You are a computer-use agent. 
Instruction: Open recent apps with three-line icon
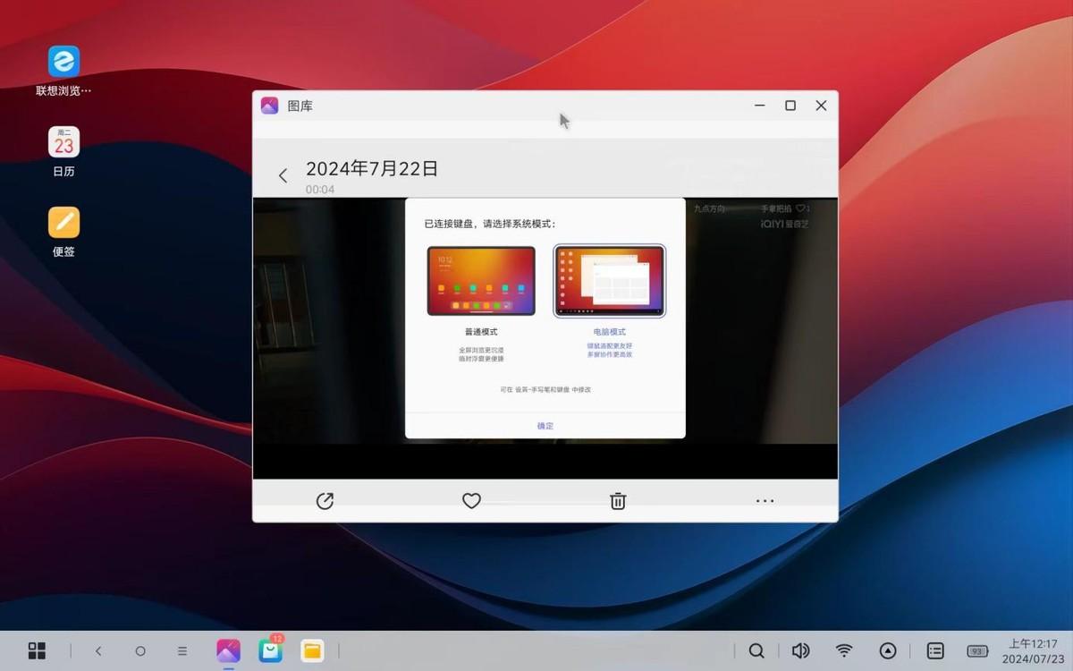[x=182, y=651]
